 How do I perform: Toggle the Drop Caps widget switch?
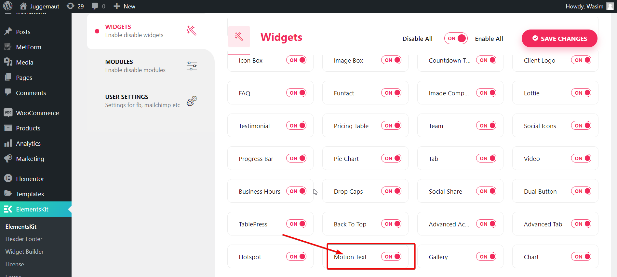pyautogui.click(x=391, y=191)
